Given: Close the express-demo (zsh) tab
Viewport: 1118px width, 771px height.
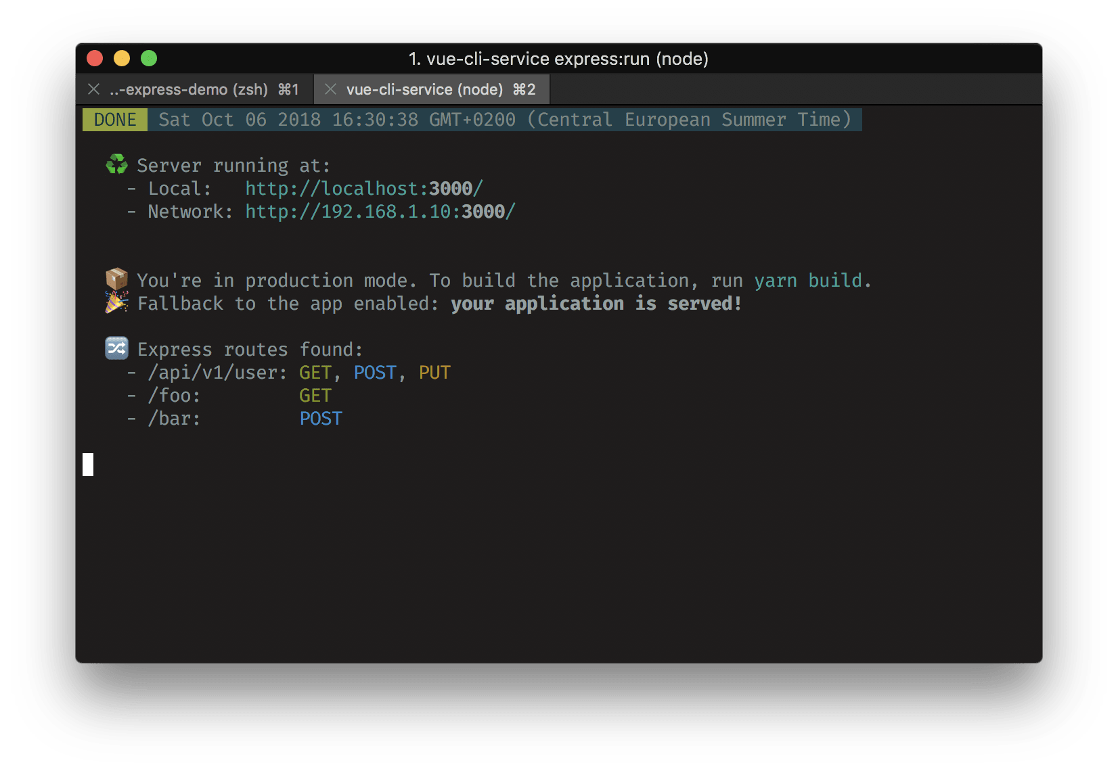Looking at the screenshot, I should pos(94,89).
